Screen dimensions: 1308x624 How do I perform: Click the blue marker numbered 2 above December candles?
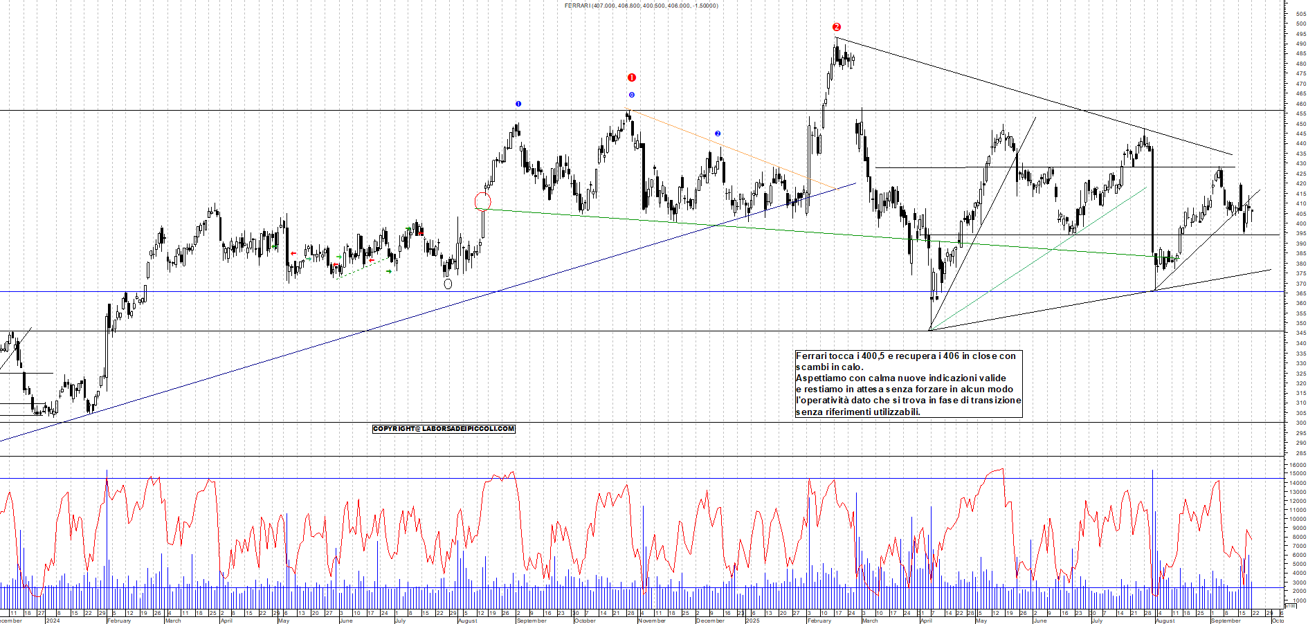[x=718, y=134]
